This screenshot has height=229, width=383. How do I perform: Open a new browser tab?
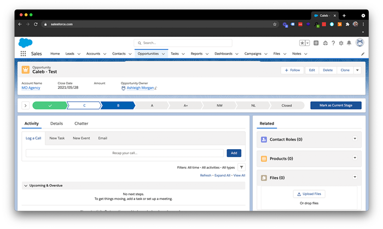click(x=344, y=16)
